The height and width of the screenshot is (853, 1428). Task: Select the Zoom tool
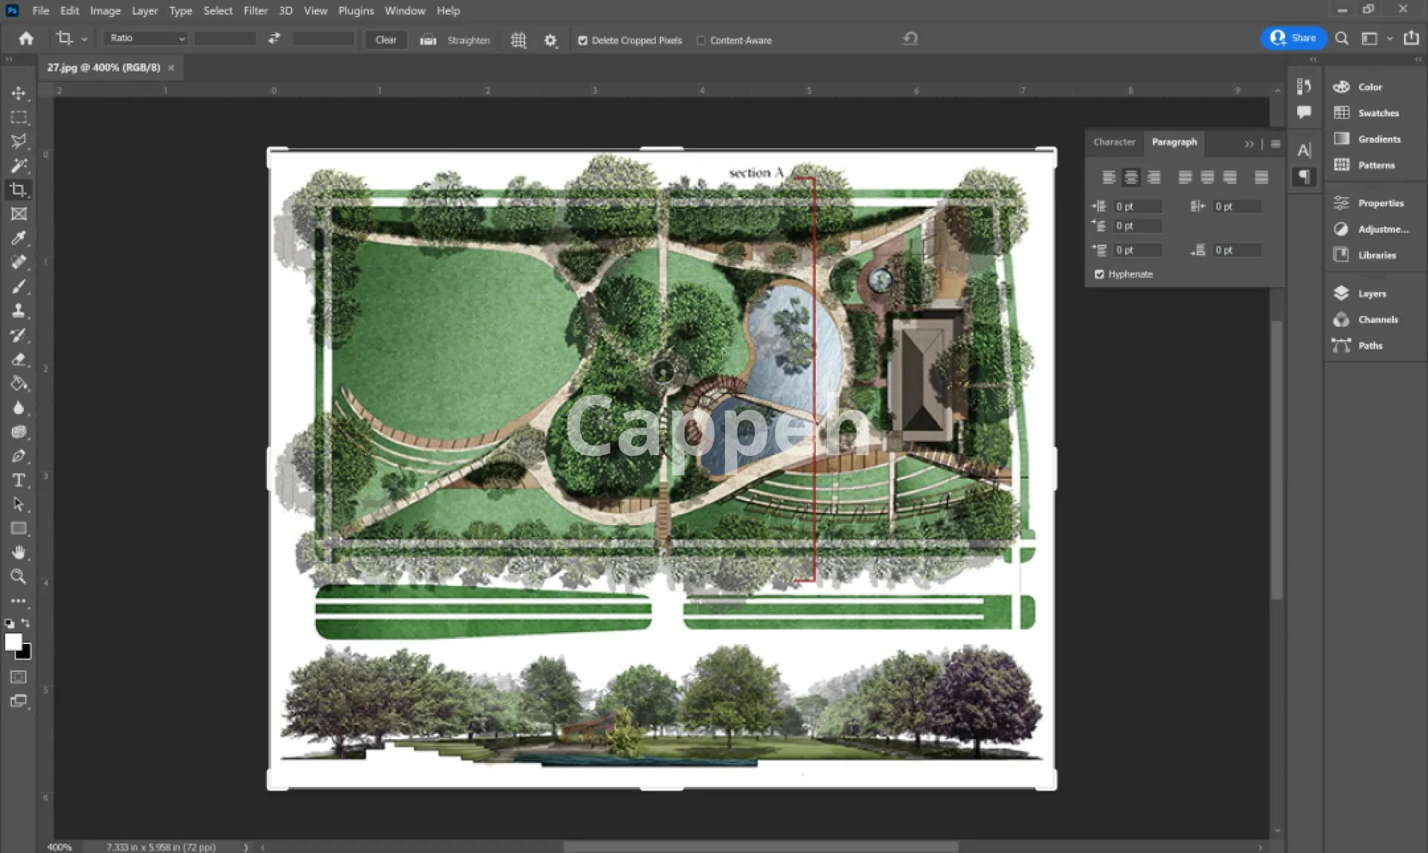pos(19,576)
